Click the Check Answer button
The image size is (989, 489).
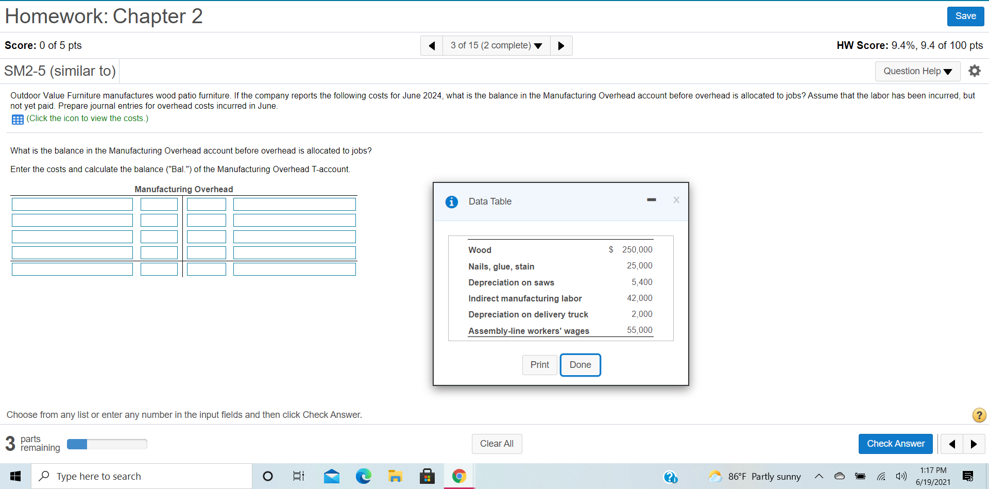pyautogui.click(x=896, y=444)
